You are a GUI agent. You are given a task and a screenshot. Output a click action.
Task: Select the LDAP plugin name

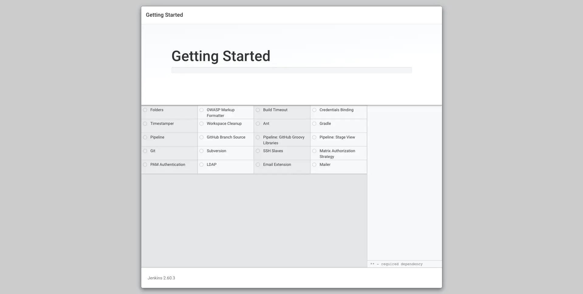pyautogui.click(x=212, y=165)
